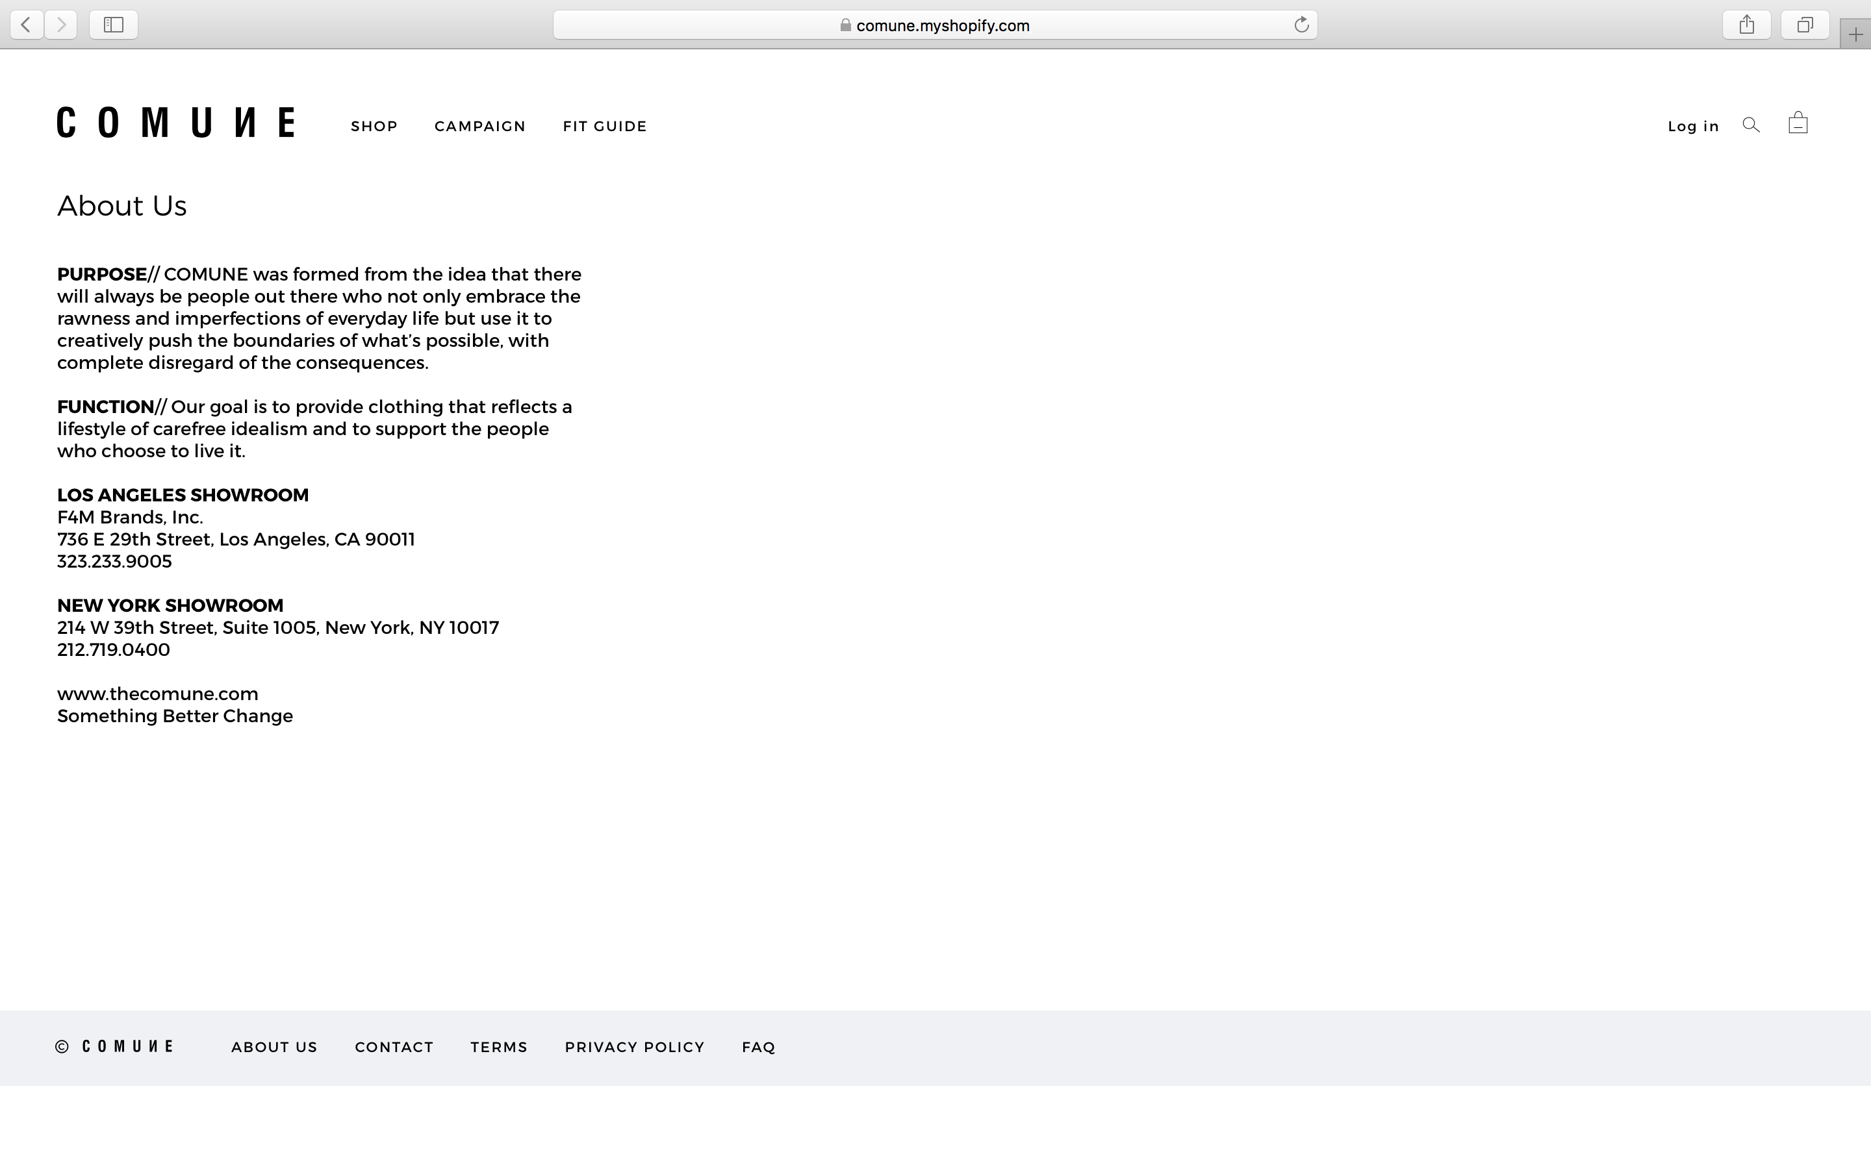Click Safari forward arrow button
The width and height of the screenshot is (1871, 1169).
pyautogui.click(x=61, y=25)
